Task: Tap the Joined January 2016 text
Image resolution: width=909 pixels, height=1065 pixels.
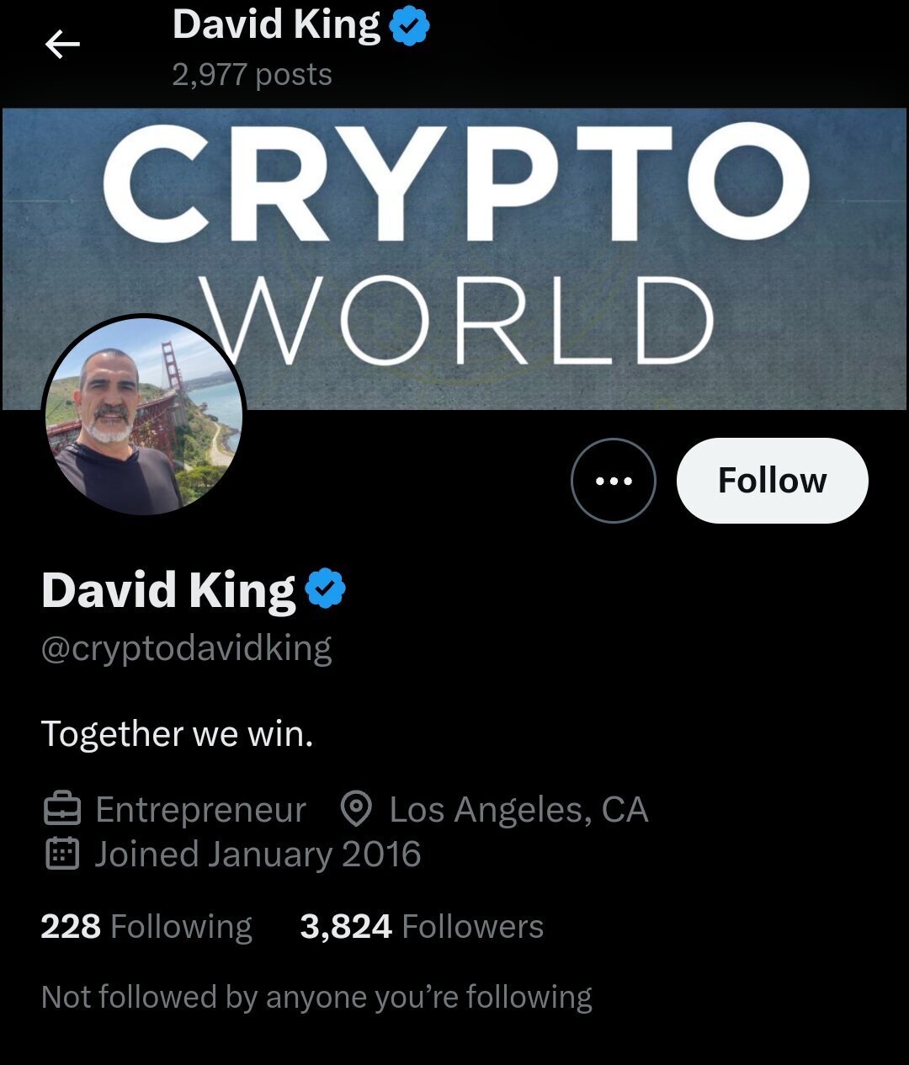Action: [258, 855]
